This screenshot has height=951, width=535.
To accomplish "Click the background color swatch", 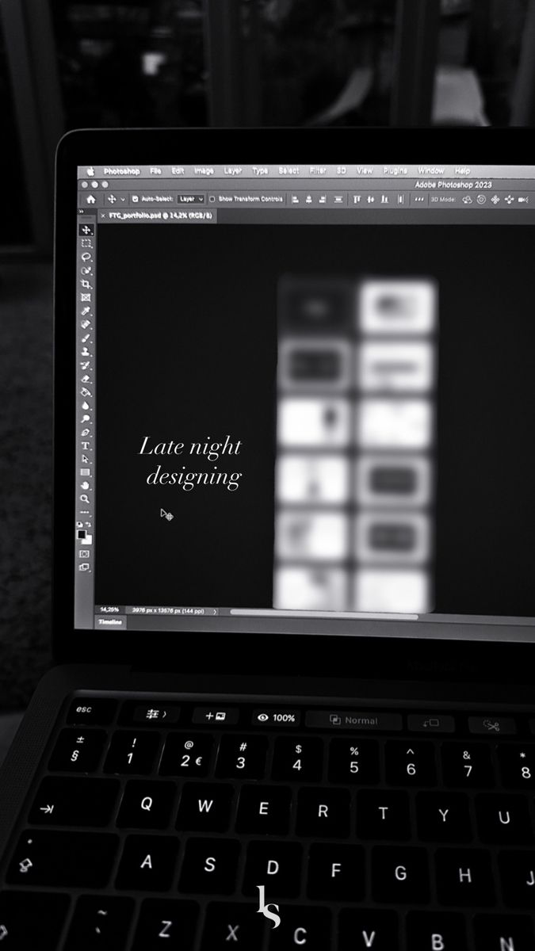I will coord(88,540).
